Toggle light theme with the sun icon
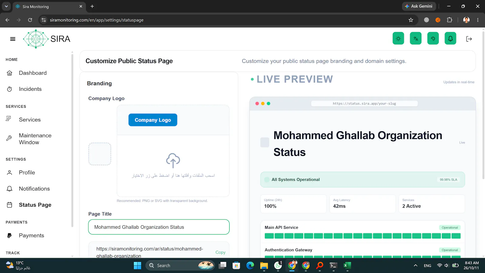Viewport: 485px width, 273px height. point(398,39)
